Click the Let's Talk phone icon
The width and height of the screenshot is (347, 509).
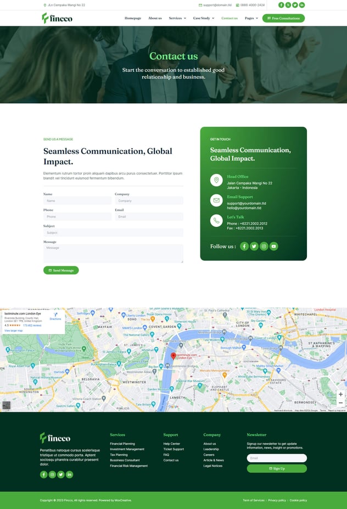click(216, 221)
